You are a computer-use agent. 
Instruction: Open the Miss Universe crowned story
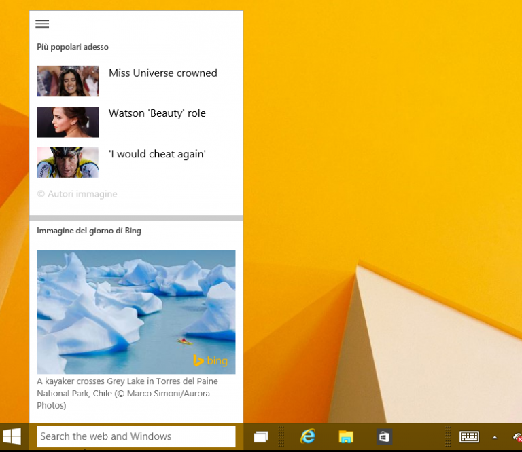[163, 73]
